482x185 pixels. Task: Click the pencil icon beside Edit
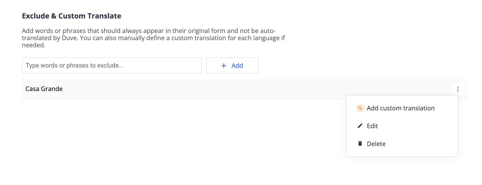[360, 126]
